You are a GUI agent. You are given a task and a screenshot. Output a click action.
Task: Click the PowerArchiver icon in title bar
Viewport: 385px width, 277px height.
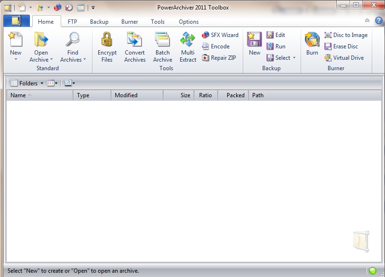click(x=8, y=8)
